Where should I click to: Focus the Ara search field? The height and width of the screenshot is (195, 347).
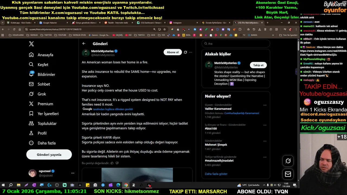(236, 44)
